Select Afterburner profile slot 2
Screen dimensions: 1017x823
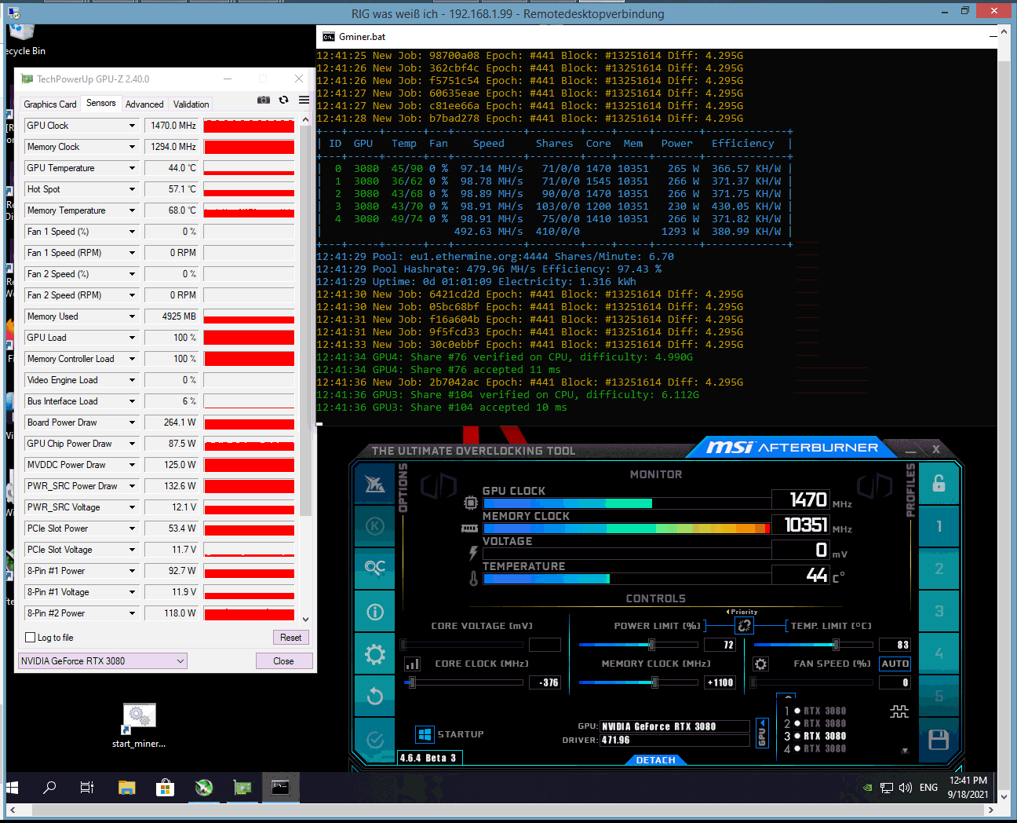(939, 569)
